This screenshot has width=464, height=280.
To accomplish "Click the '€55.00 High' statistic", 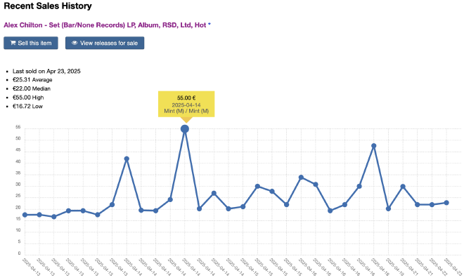I will pos(28,98).
